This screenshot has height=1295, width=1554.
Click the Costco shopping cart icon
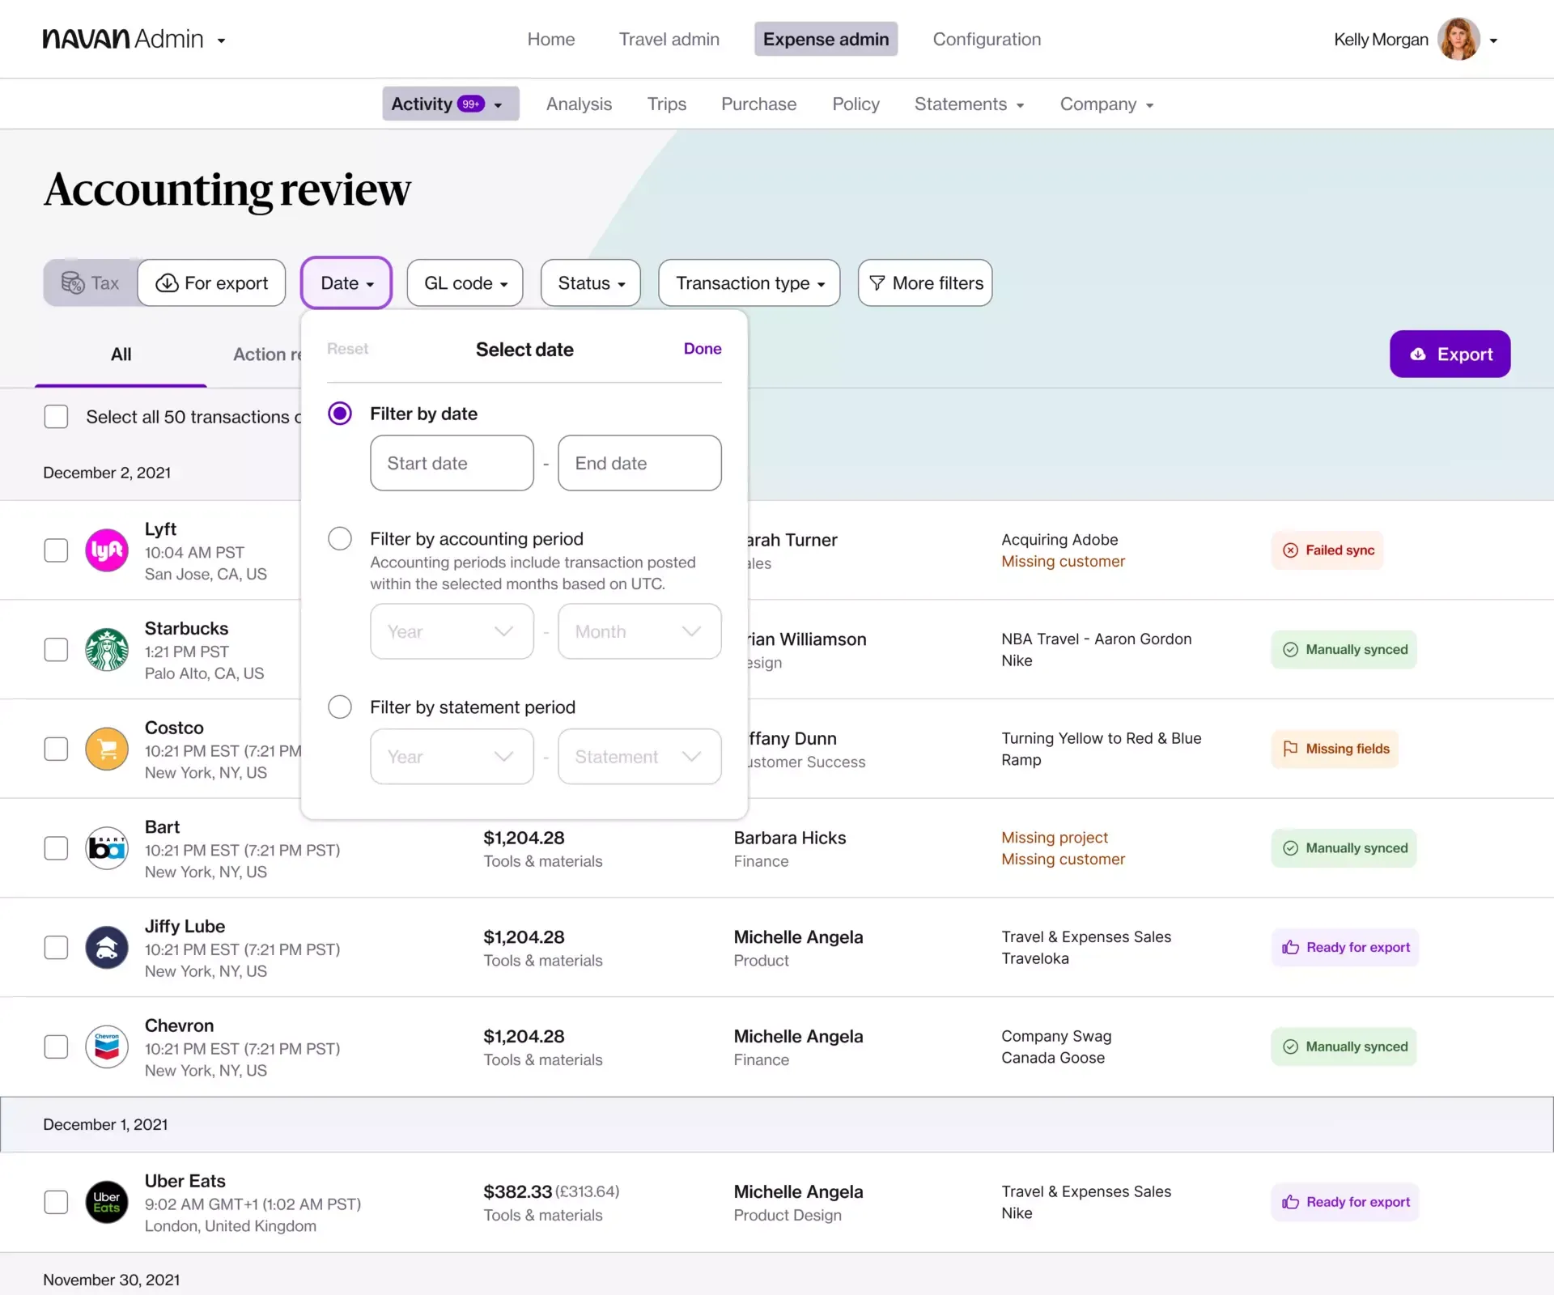[107, 749]
